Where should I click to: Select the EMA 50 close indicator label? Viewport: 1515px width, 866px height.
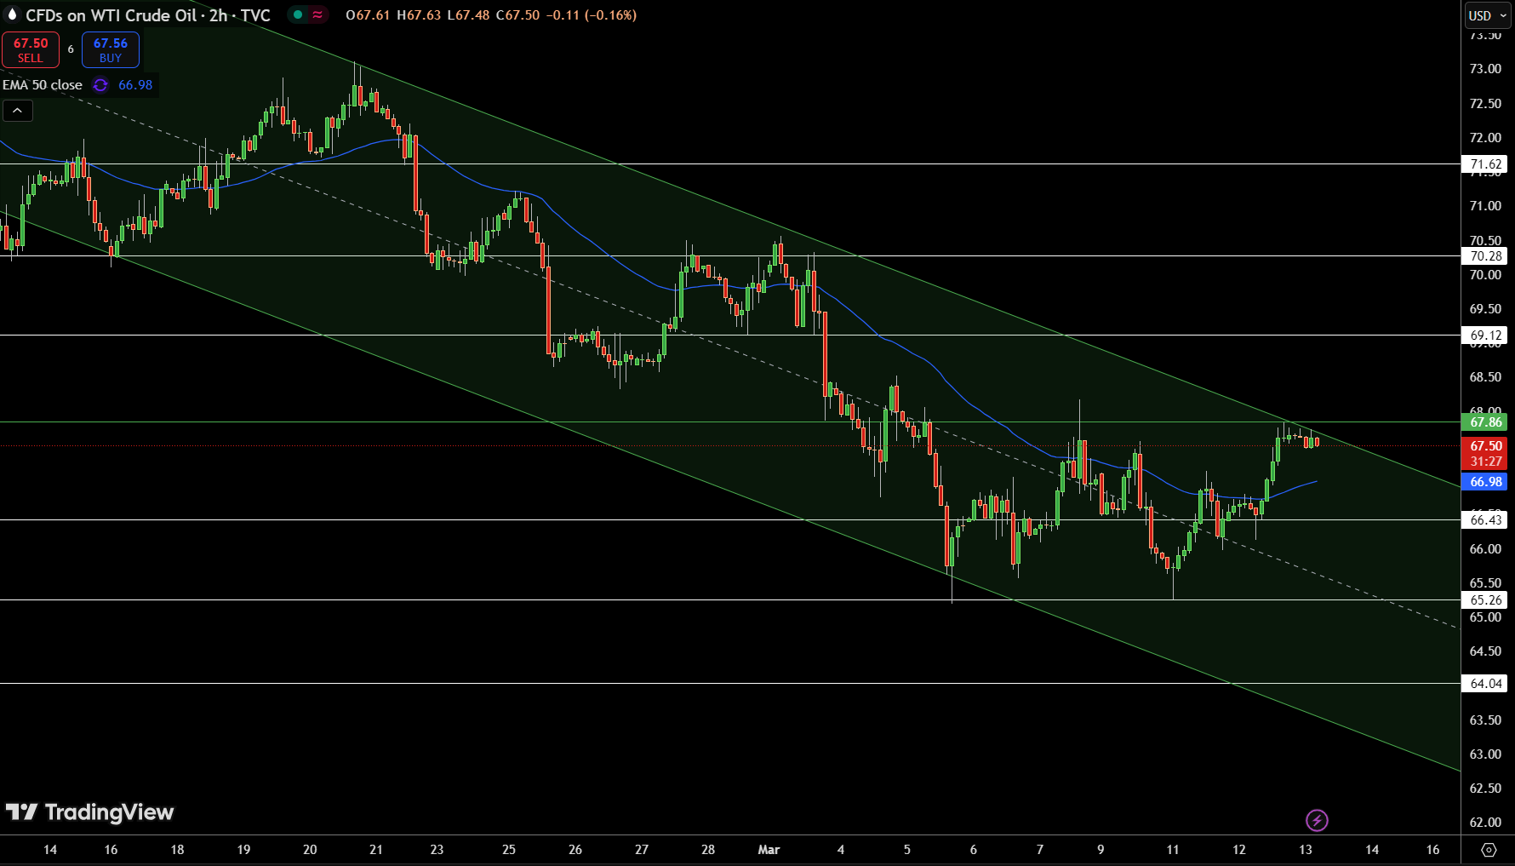43,85
